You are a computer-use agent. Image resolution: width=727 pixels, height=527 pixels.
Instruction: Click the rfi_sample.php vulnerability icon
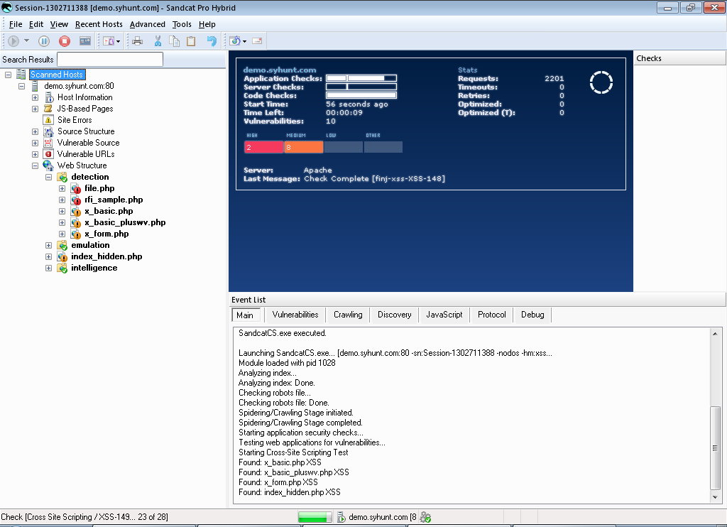(x=76, y=200)
